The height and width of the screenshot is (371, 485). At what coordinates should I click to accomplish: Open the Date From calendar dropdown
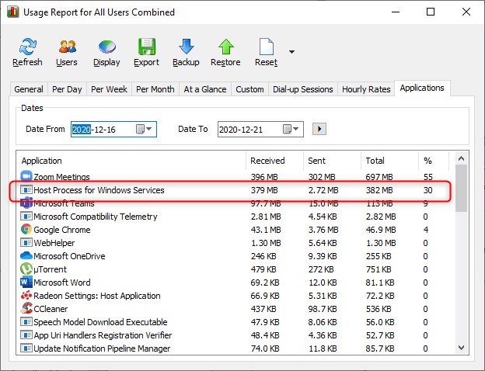(x=144, y=129)
